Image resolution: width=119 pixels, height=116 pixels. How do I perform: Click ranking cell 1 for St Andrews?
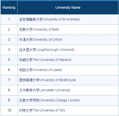coord(9,19)
